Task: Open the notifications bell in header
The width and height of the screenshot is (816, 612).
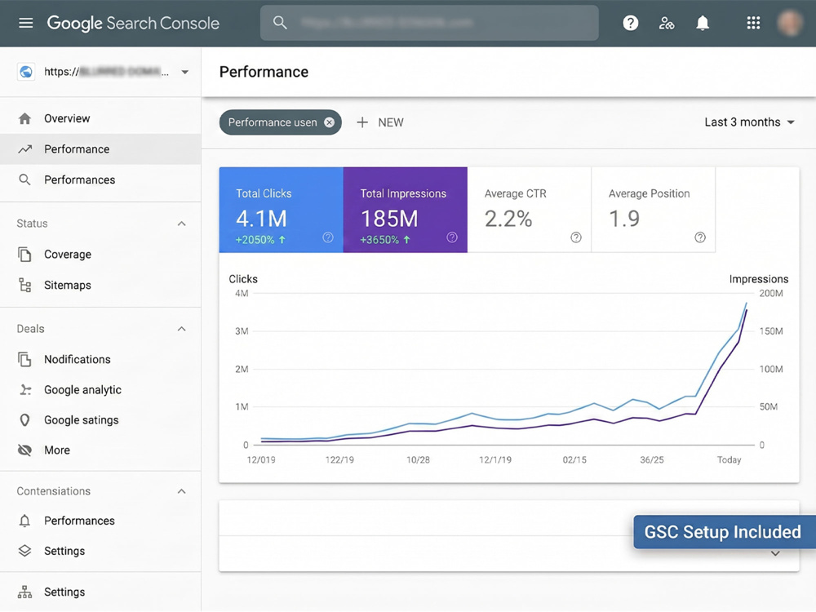Action: (x=703, y=23)
